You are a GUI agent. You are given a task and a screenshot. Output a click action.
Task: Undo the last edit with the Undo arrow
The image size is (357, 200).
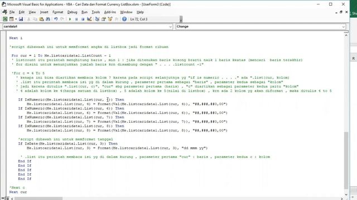[56, 19]
